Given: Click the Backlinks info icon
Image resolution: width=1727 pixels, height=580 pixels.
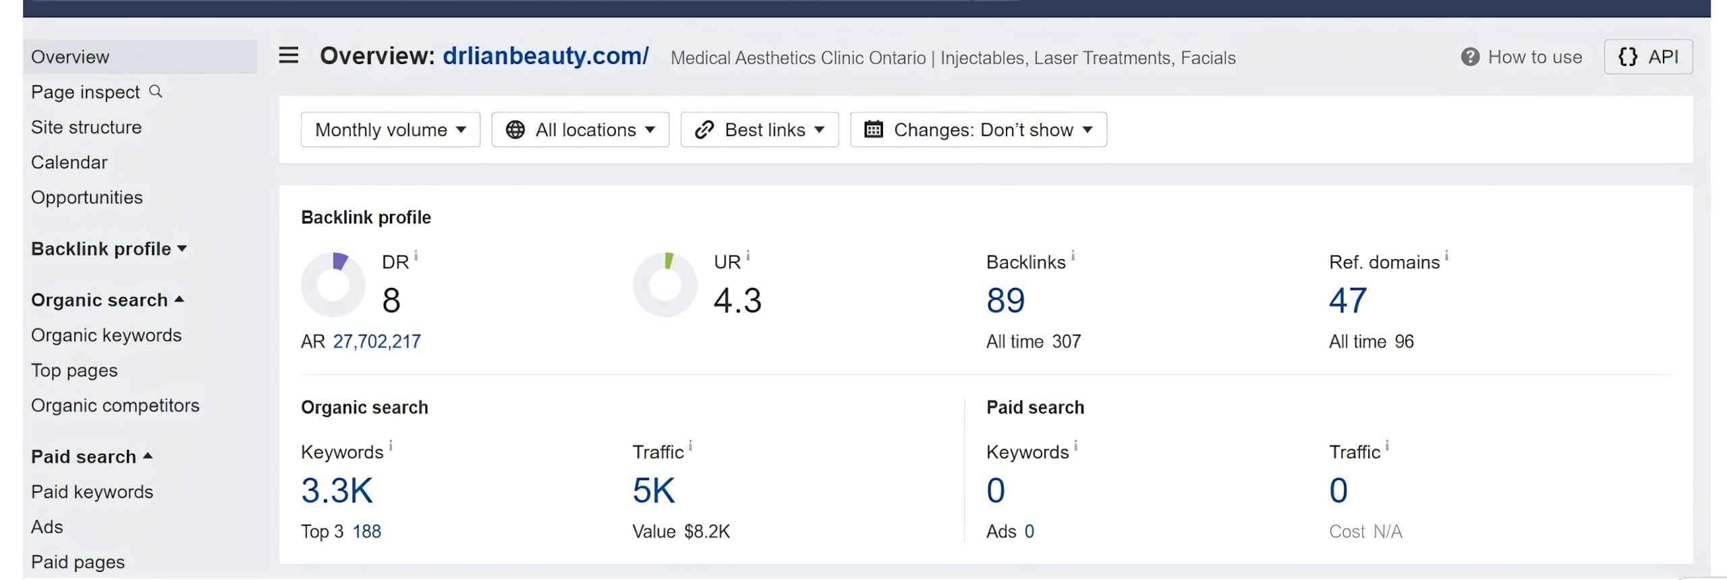Looking at the screenshot, I should 1073,255.
